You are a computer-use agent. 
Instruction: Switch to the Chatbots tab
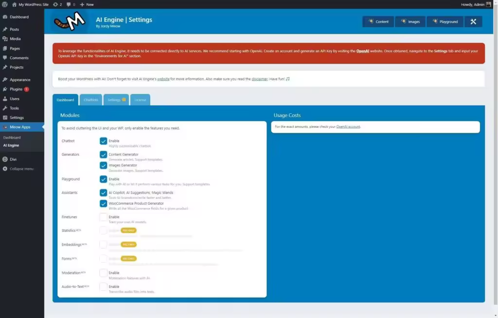91,100
